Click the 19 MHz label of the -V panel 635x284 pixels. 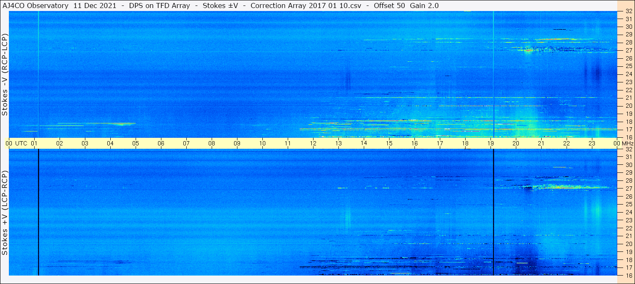[629, 114]
